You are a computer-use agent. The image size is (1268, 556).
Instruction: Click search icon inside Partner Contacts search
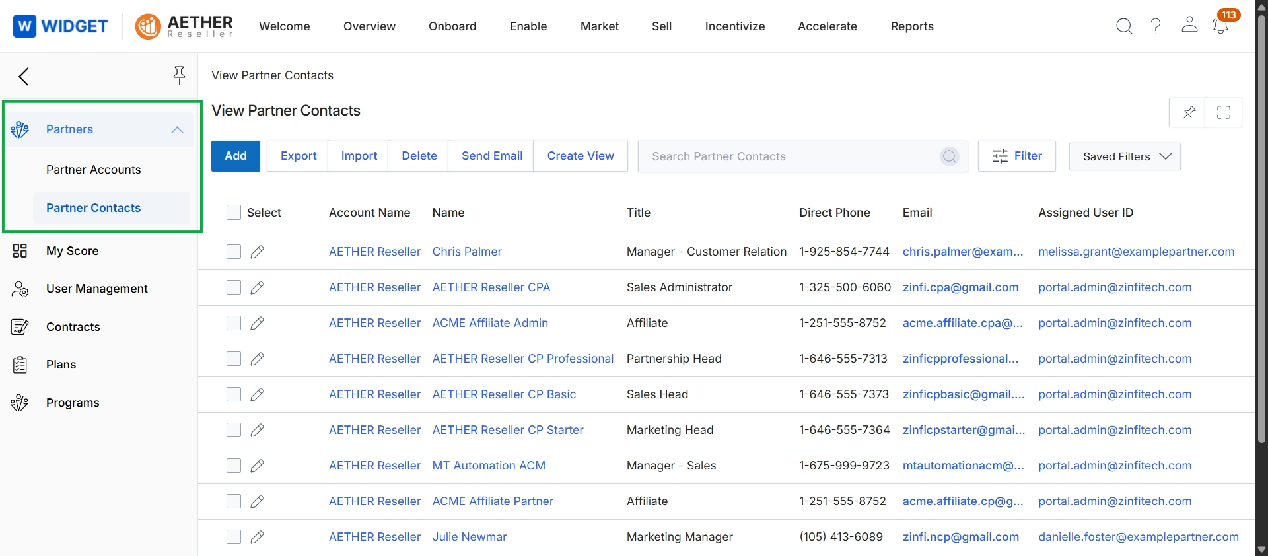click(950, 156)
